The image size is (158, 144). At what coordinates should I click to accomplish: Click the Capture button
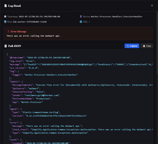point(132,46)
